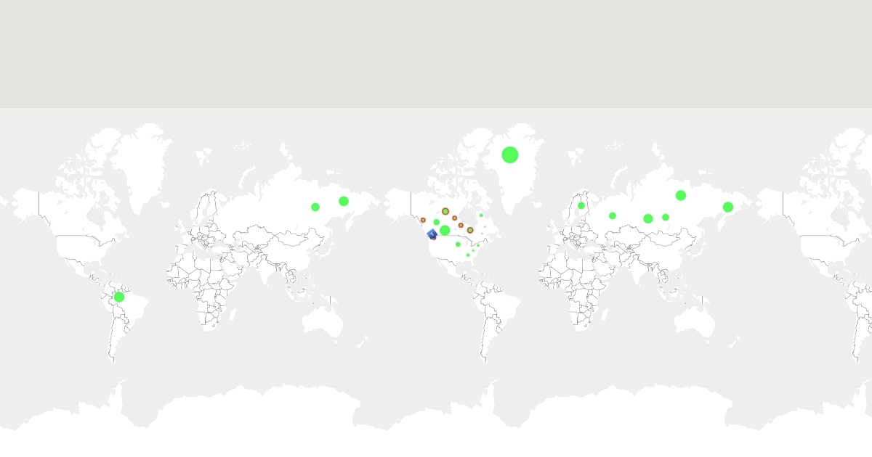Image resolution: width=872 pixels, height=457 pixels.
Task: Click the green marker over Finland on right map
Action: tap(581, 205)
